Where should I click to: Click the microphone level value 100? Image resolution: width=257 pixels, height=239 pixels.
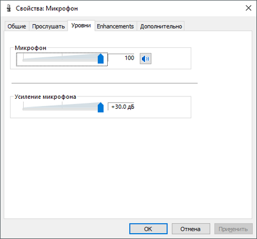129,58
